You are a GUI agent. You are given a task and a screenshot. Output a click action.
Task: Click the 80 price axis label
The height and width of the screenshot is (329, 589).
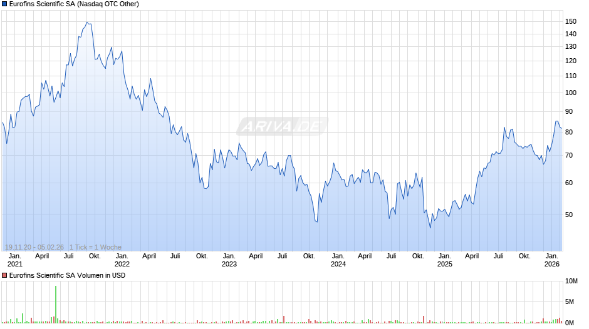click(x=569, y=132)
